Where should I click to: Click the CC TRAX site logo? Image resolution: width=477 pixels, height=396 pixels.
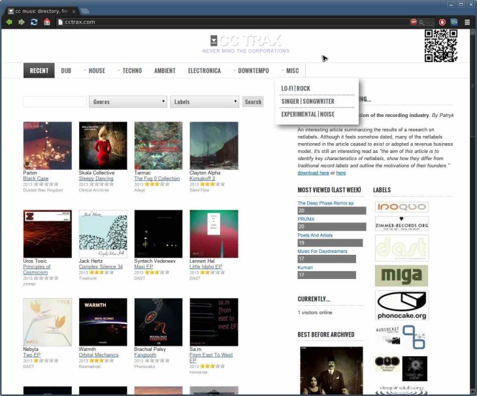coord(245,41)
